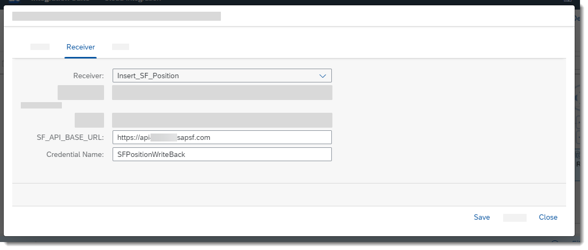The height and width of the screenshot is (250, 588).
Task: Open the Insert_SF_Position receiver dropdown
Action: (222, 76)
